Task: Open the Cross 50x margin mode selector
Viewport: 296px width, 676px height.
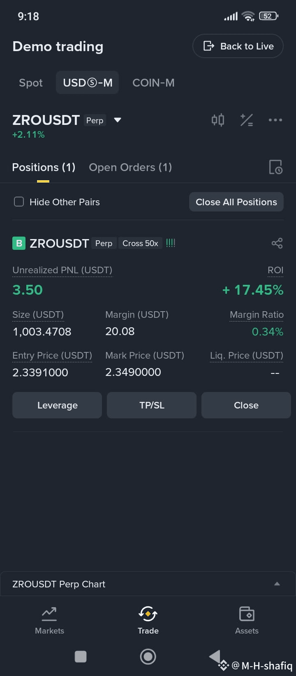Action: click(x=140, y=243)
